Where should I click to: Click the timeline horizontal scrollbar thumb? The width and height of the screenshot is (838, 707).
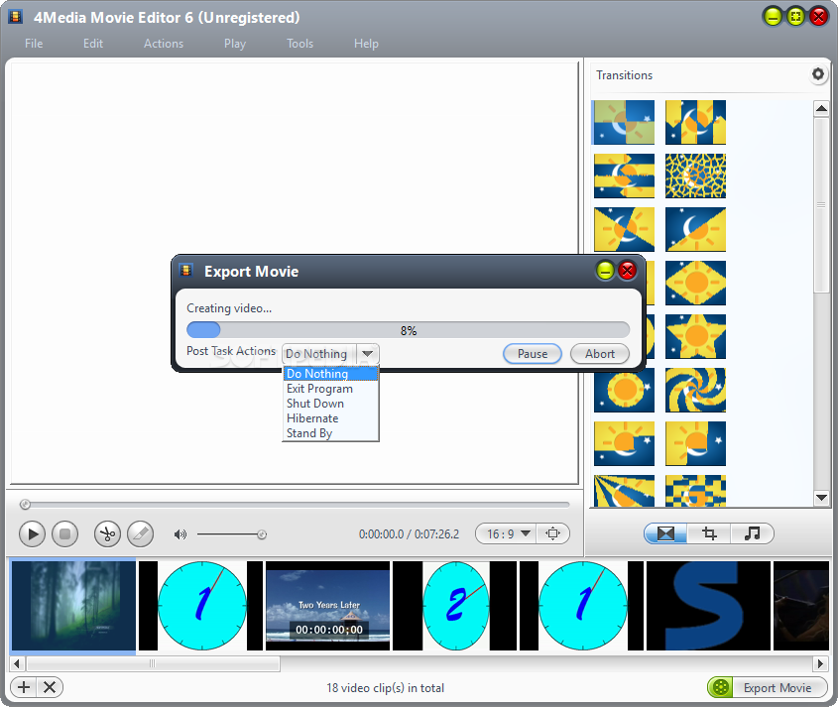(154, 663)
